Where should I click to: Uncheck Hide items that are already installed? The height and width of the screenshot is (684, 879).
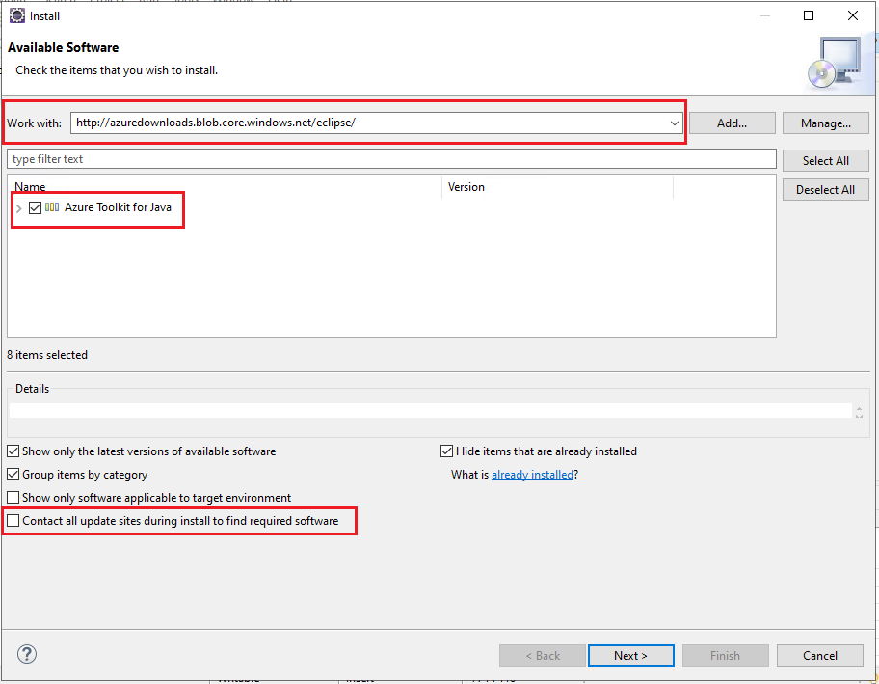click(446, 451)
